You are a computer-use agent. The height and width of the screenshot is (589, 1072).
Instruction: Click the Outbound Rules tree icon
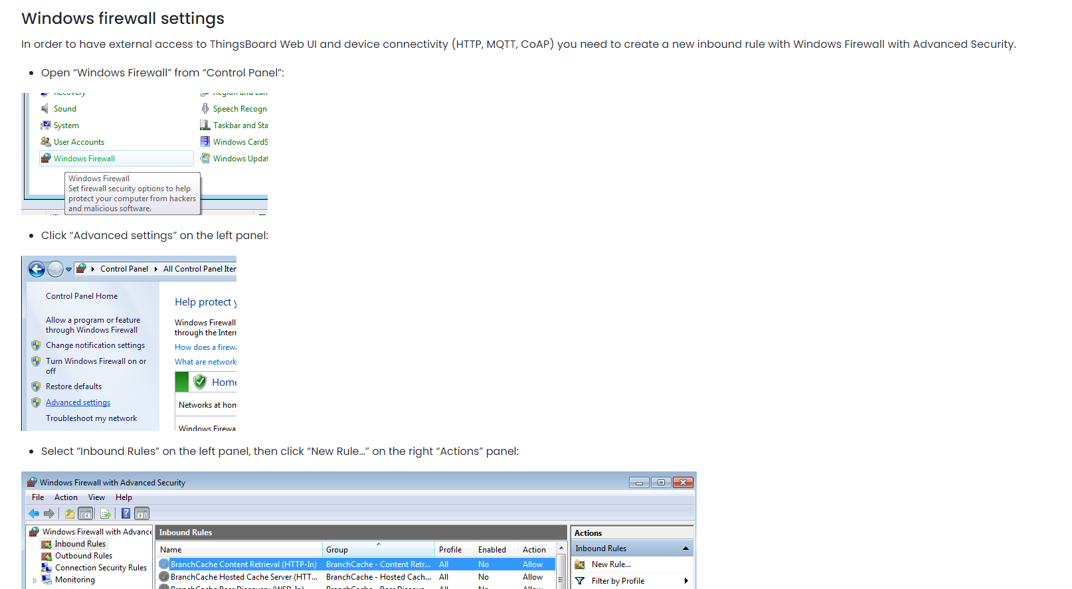pyautogui.click(x=46, y=556)
